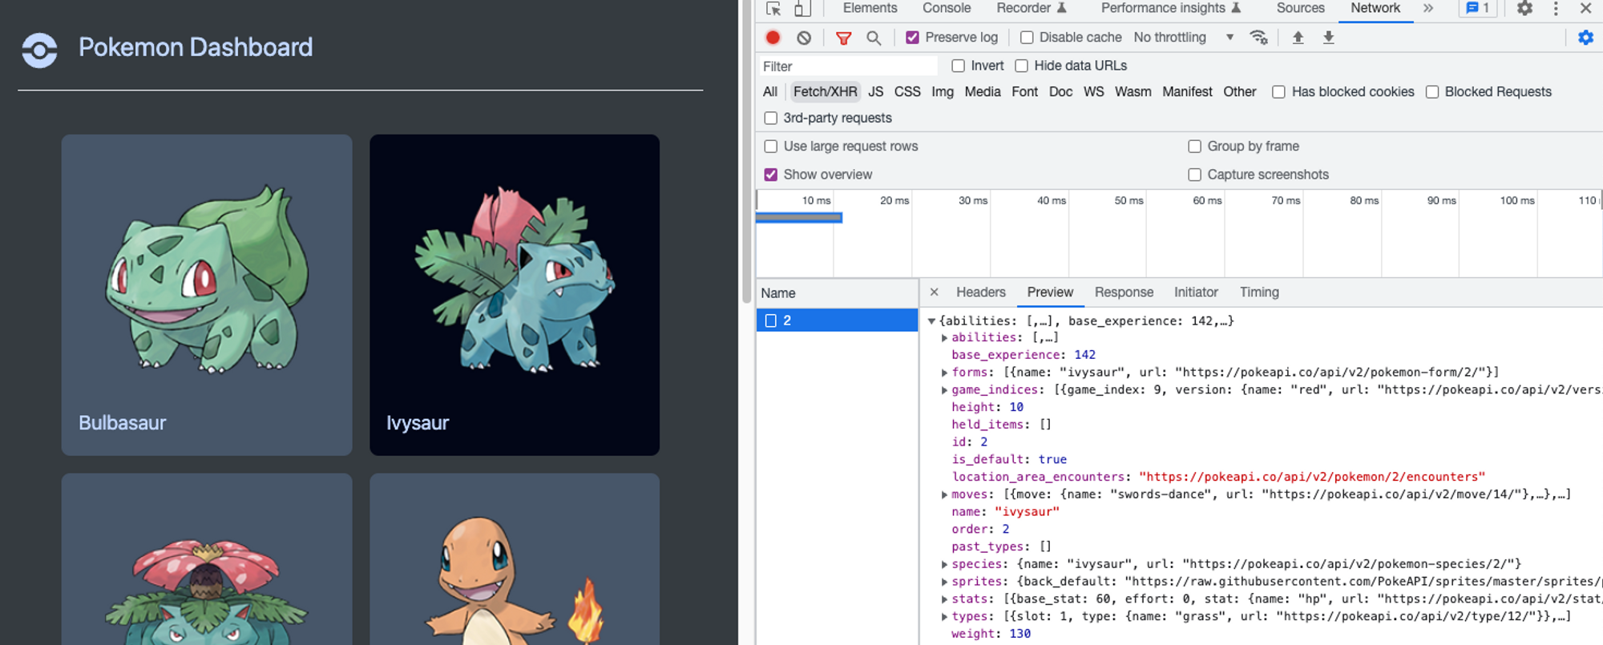Enable Hide data URLs checkbox
The width and height of the screenshot is (1603, 645).
tap(1021, 66)
